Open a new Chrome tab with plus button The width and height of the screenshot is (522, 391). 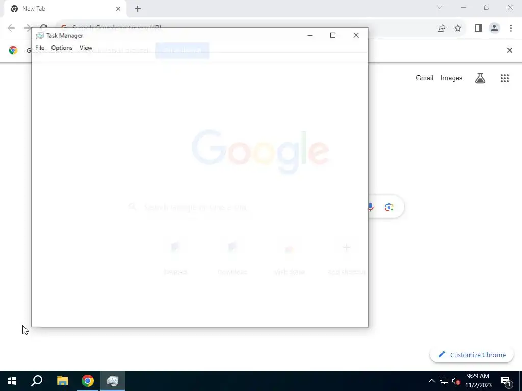coord(138,9)
